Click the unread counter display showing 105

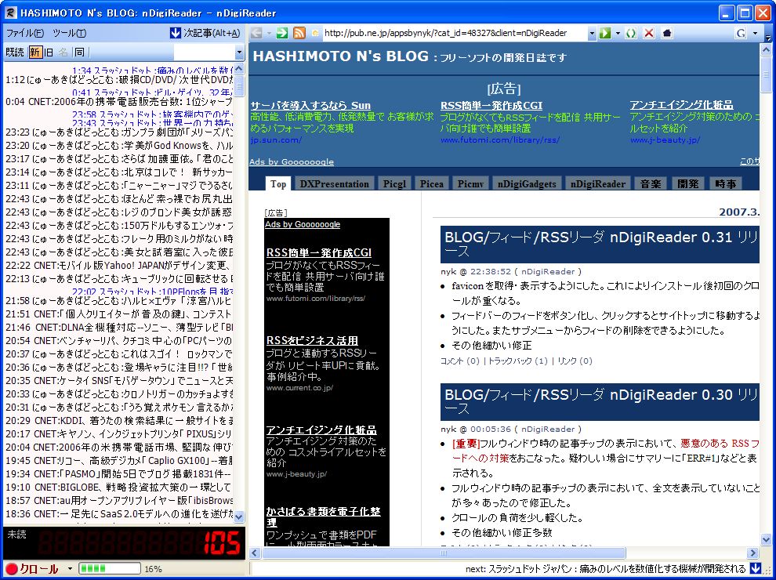pyautogui.click(x=124, y=543)
